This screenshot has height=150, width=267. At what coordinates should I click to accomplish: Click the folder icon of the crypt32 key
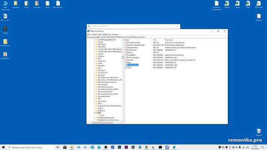[96, 54]
